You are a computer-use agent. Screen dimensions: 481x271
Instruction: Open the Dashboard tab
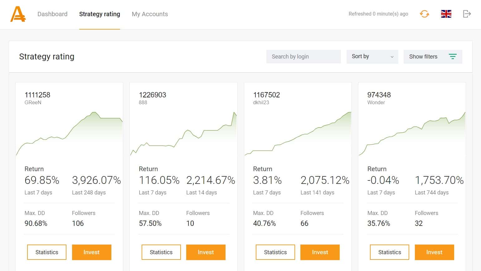pyautogui.click(x=52, y=14)
